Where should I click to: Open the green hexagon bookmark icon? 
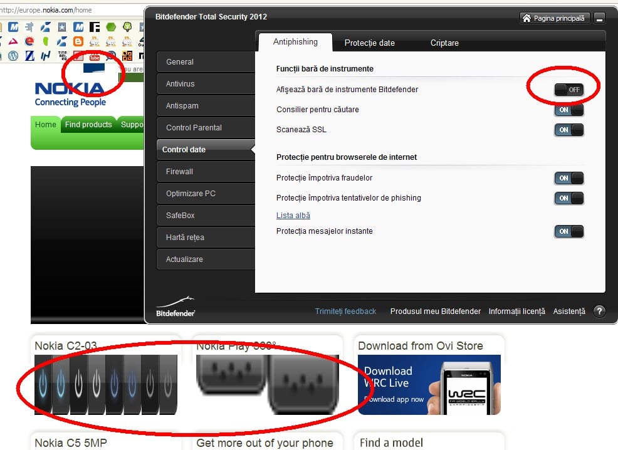(x=111, y=27)
